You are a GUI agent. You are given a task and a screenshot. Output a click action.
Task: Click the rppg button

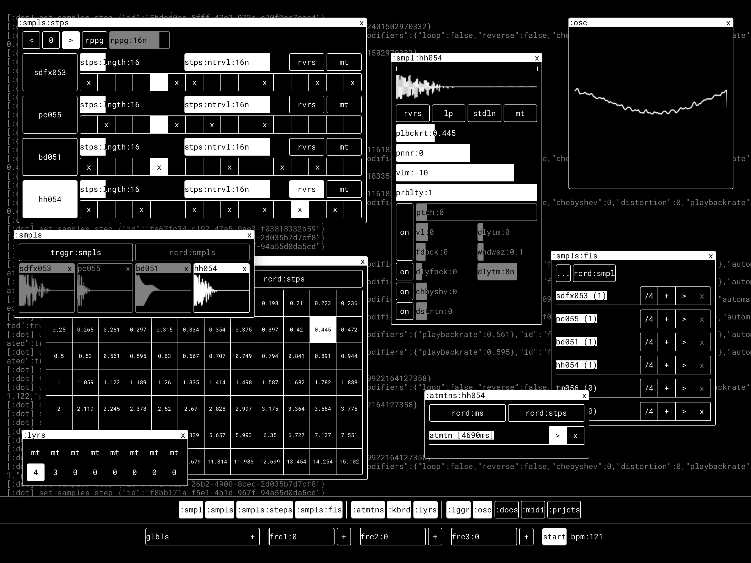(94, 40)
